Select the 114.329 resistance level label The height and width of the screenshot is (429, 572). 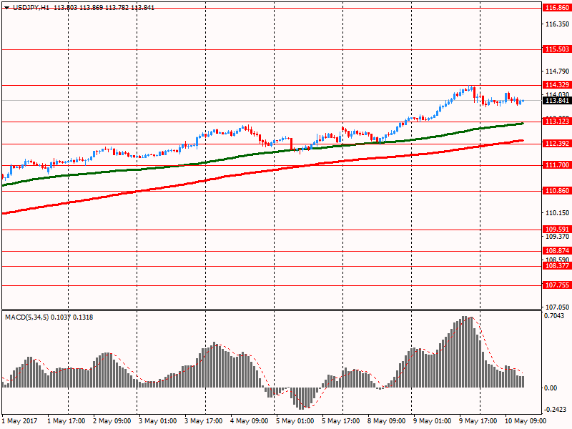coord(557,85)
